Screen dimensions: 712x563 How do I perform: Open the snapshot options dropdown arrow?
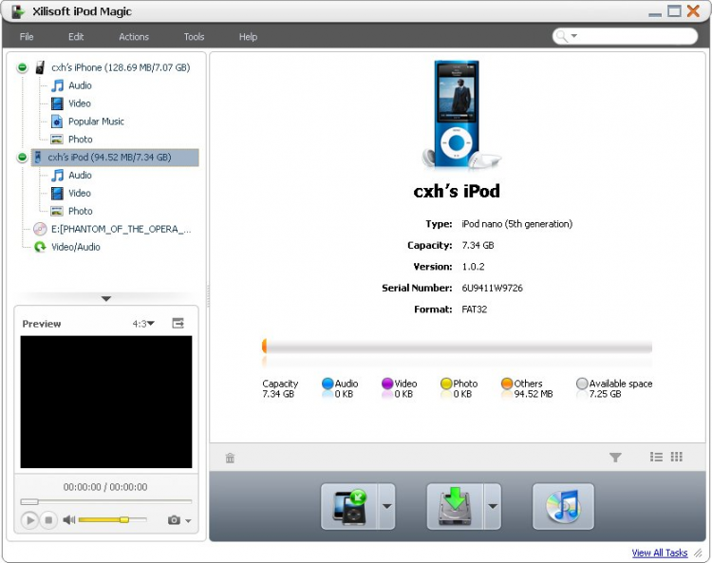coord(188,521)
